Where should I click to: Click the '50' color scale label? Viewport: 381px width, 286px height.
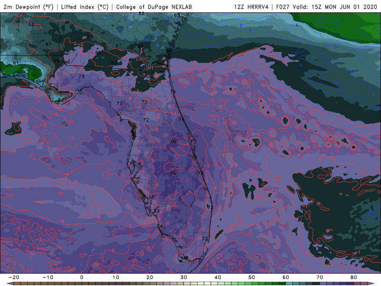[x=252, y=277]
